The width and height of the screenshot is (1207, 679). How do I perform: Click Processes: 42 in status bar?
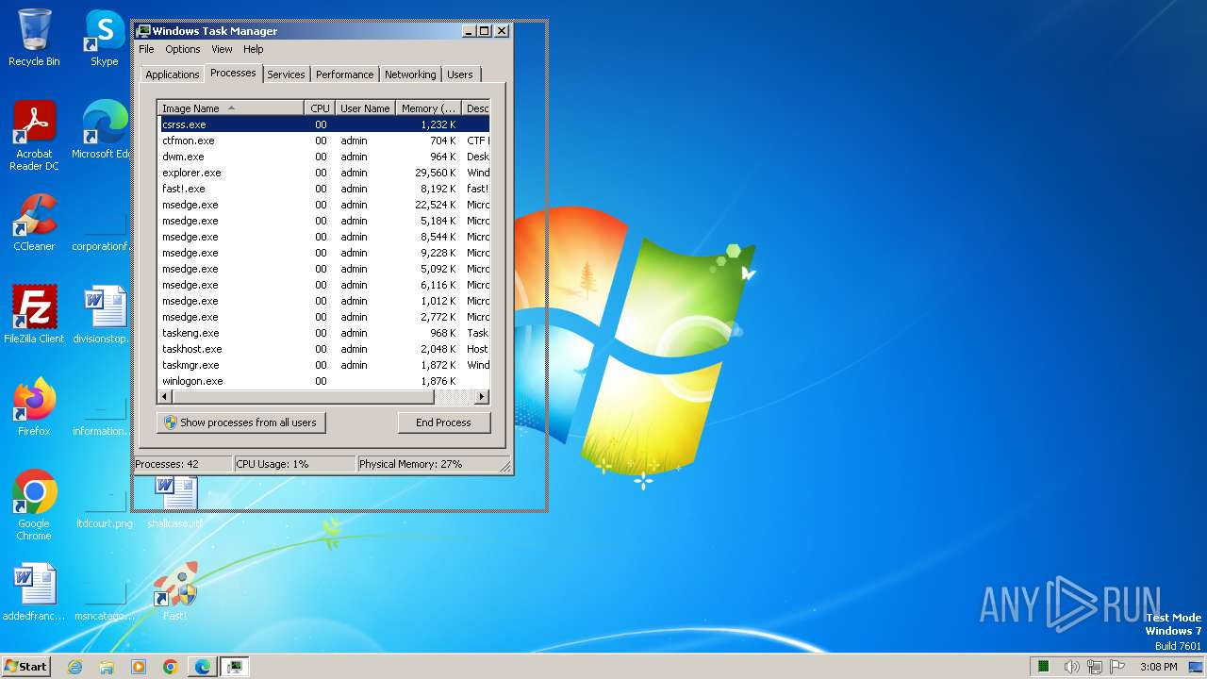pyautogui.click(x=183, y=464)
